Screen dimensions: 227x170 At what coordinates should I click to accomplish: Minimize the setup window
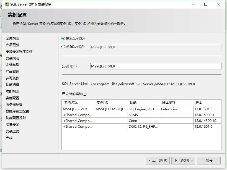193,4
